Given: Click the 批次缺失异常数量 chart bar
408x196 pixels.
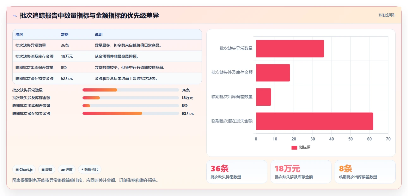Looking at the screenshot, I should [290, 49].
